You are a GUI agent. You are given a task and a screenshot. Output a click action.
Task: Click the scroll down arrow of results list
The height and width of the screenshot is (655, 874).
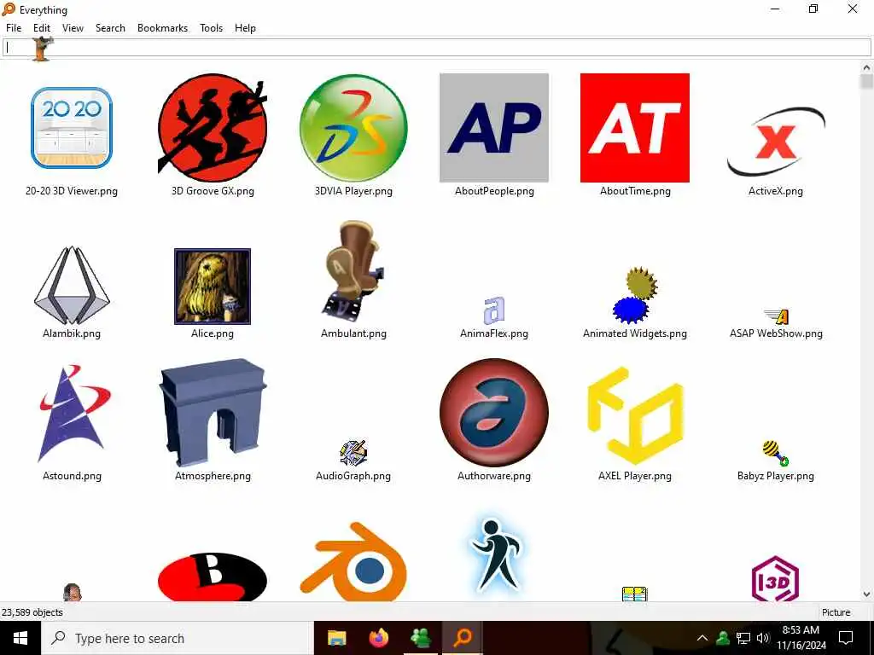pos(866,594)
